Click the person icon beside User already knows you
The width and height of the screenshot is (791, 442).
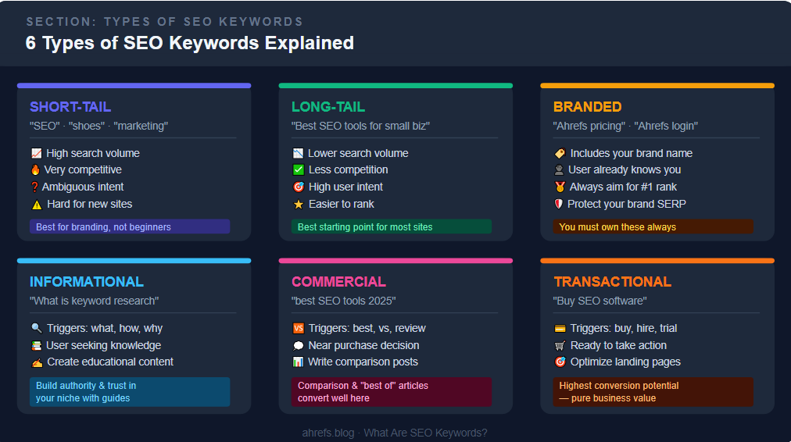[559, 169]
